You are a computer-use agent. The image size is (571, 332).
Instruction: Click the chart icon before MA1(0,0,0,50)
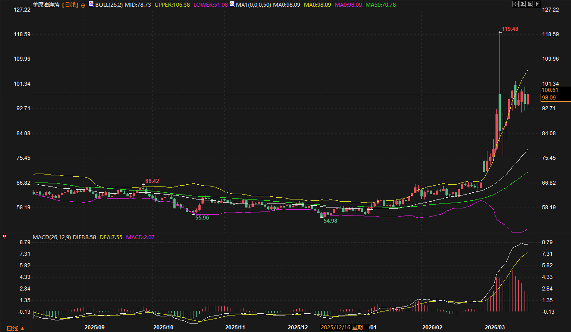pyautogui.click(x=233, y=4)
